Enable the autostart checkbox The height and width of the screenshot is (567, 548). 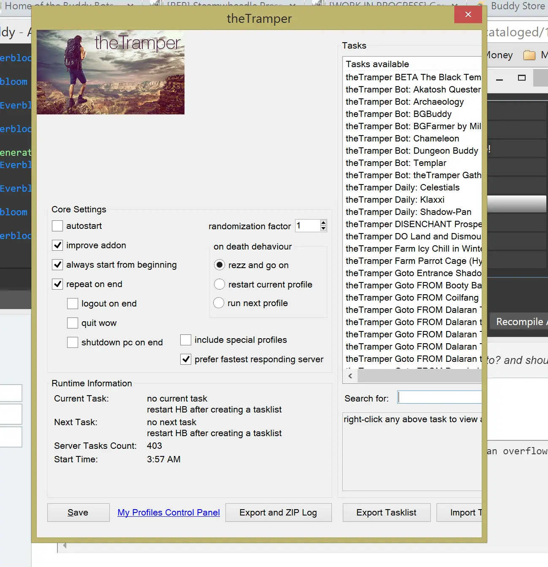pyautogui.click(x=57, y=226)
